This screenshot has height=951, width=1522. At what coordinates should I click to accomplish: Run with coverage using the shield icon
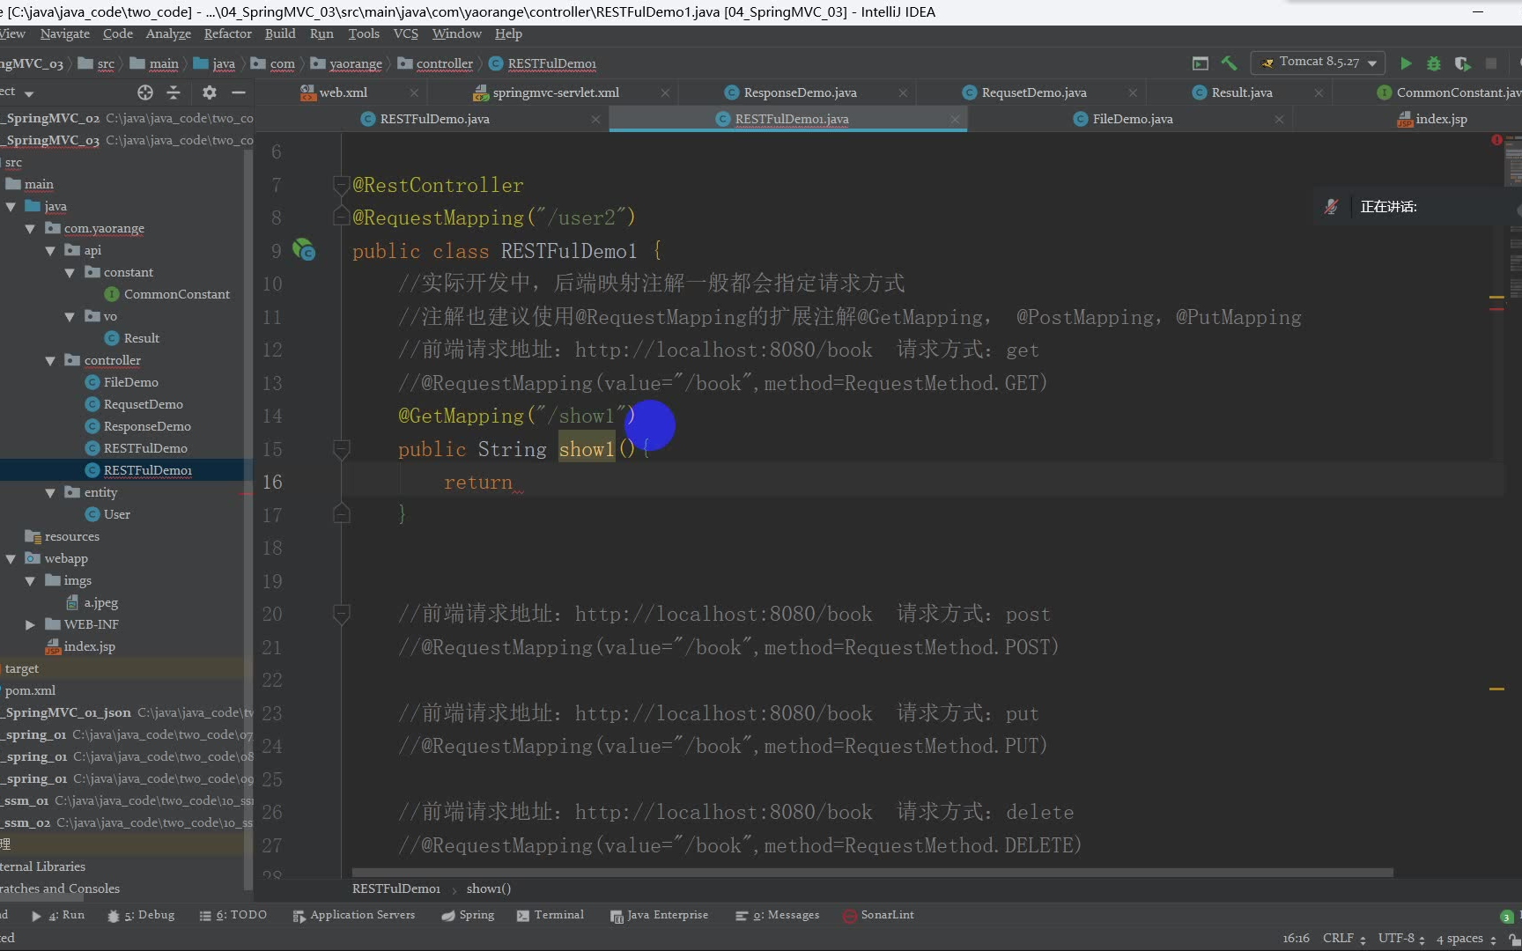coord(1463,63)
